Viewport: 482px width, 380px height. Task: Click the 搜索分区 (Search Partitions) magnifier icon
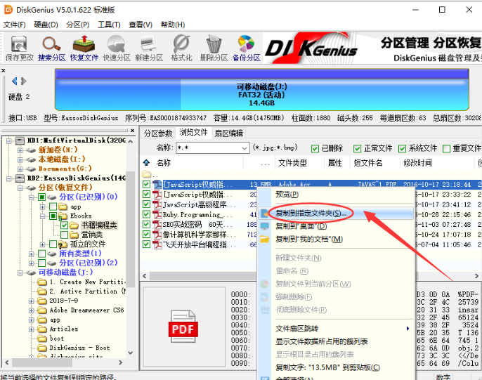pyautogui.click(x=51, y=47)
